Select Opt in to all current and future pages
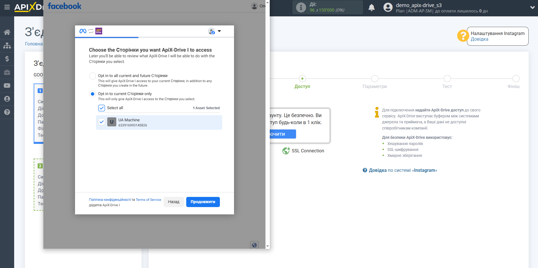538x268 pixels. pos(93,76)
